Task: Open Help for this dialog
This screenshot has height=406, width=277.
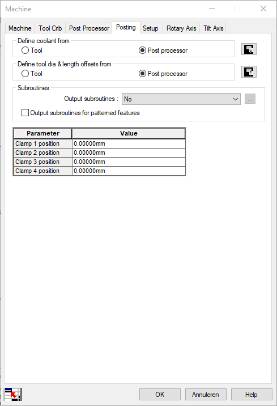Action: click(252, 394)
